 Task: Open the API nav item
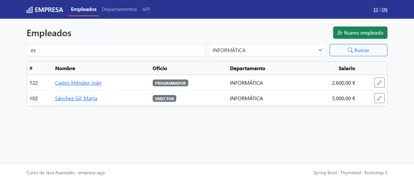[x=146, y=9]
